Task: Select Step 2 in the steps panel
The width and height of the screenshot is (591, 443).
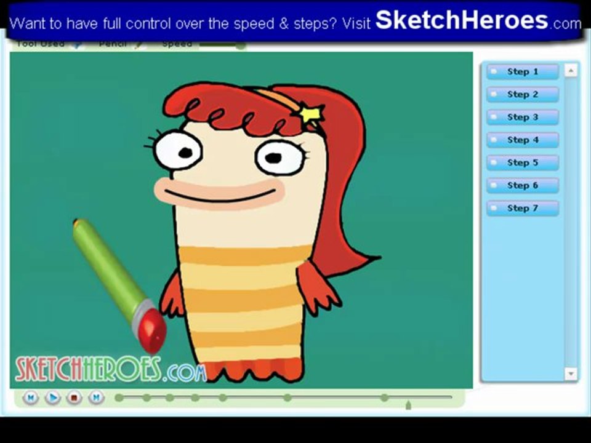Action: point(523,94)
